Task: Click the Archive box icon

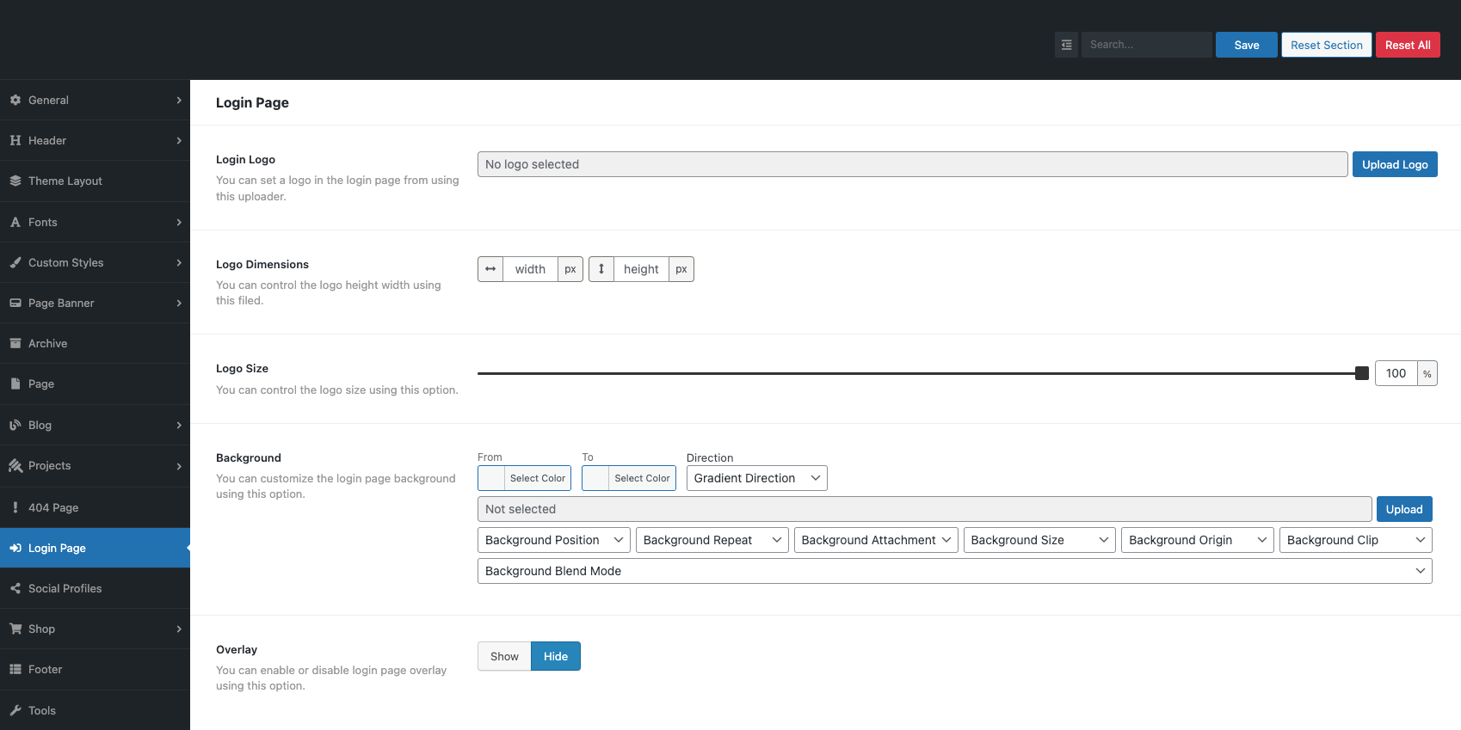Action: pos(15,343)
